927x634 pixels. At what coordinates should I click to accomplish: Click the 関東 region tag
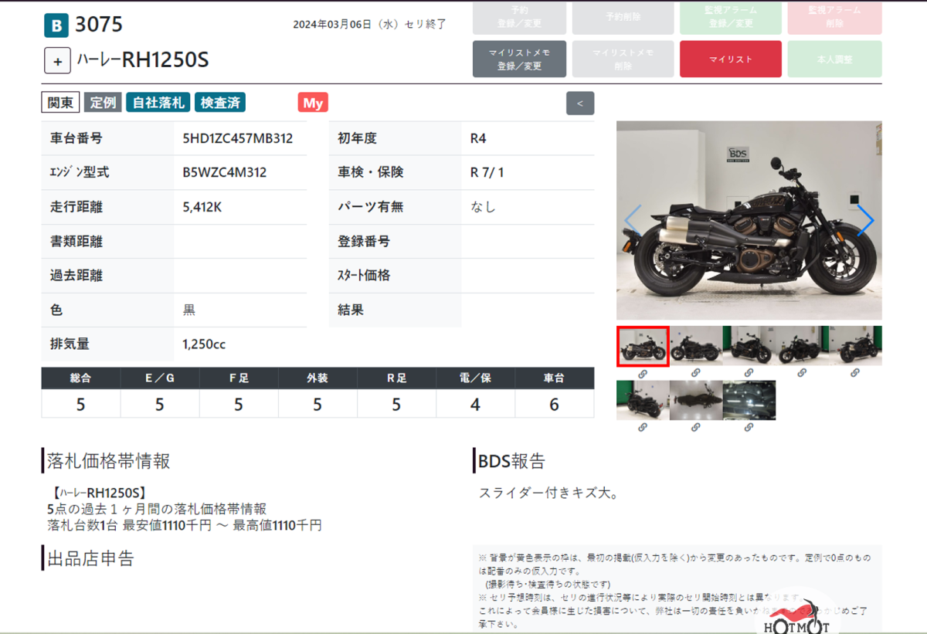pyautogui.click(x=60, y=103)
